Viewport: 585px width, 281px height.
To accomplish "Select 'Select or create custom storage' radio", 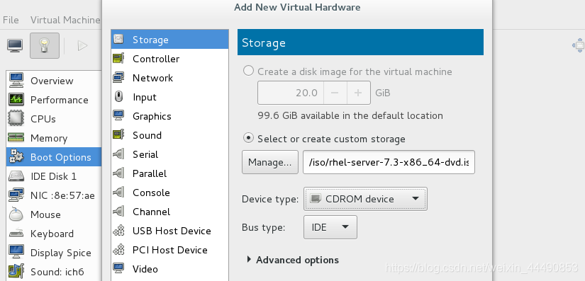I will (248, 139).
